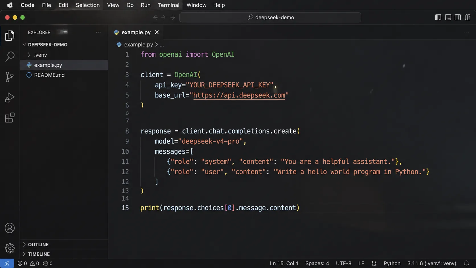The image size is (476, 268).
Task: Open the Help menu
Action: [219, 5]
